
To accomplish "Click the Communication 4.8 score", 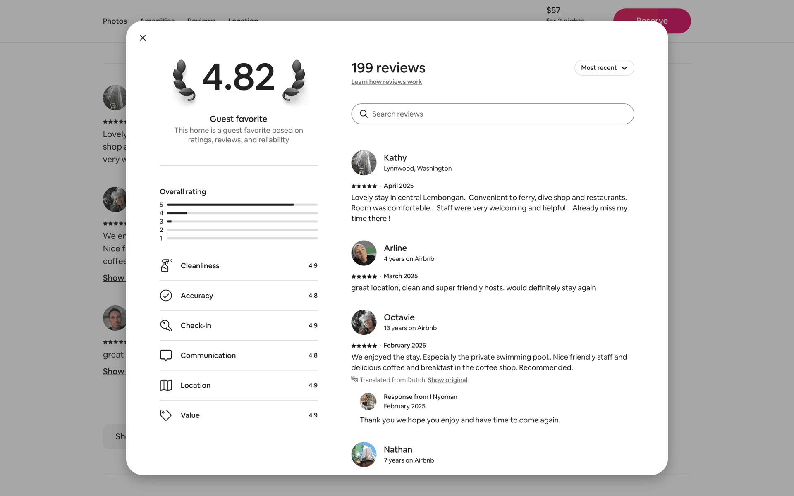I will 313,355.
